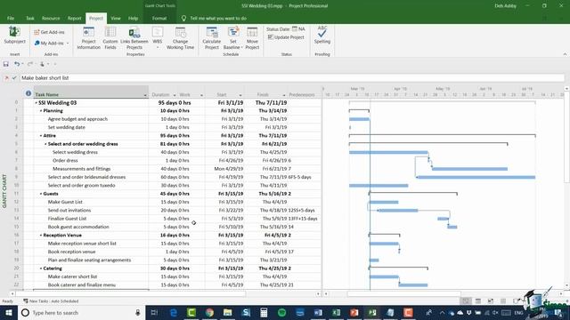Accept the entry with the green checkmark
This screenshot has height=320, width=570.
[14, 78]
